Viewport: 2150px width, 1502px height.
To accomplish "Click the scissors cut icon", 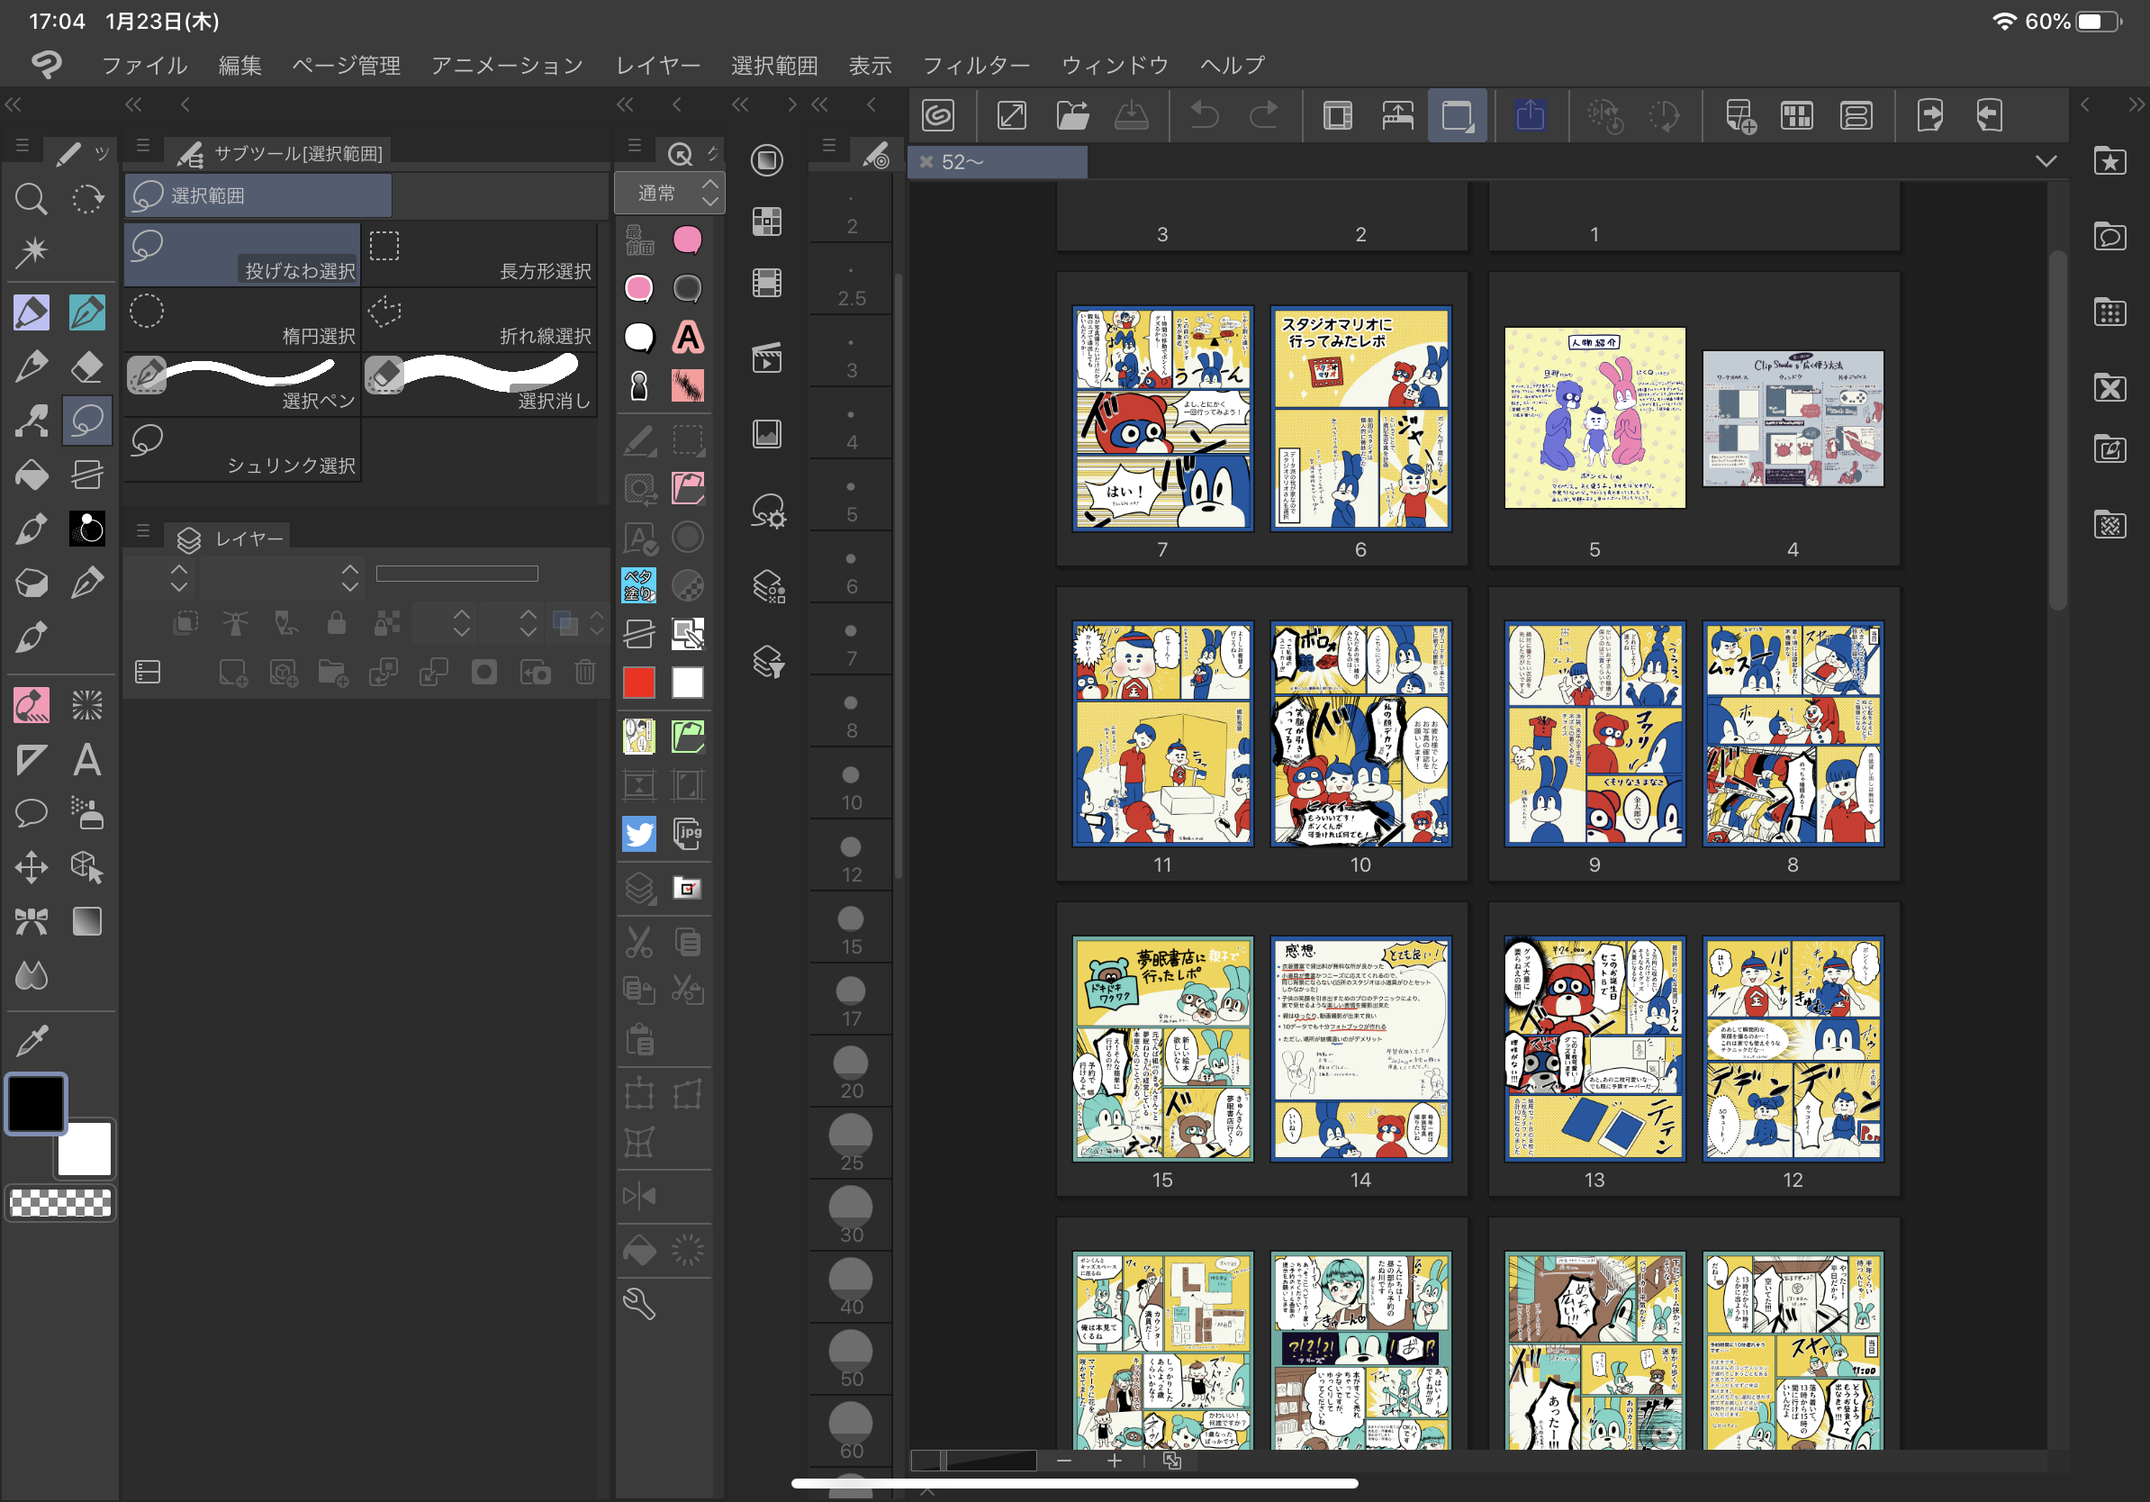I will coord(638,942).
